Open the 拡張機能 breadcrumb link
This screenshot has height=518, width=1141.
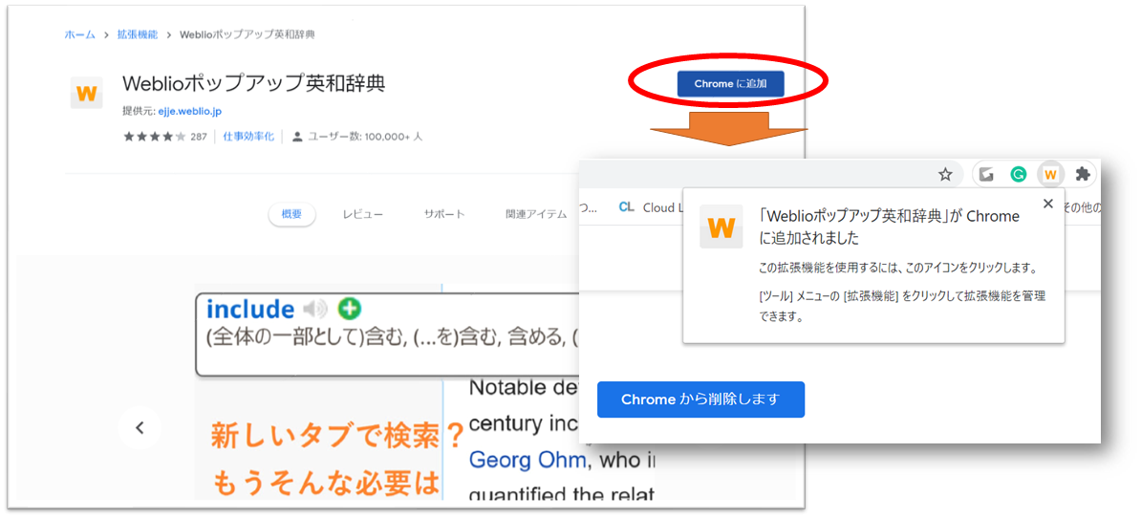click(x=138, y=34)
